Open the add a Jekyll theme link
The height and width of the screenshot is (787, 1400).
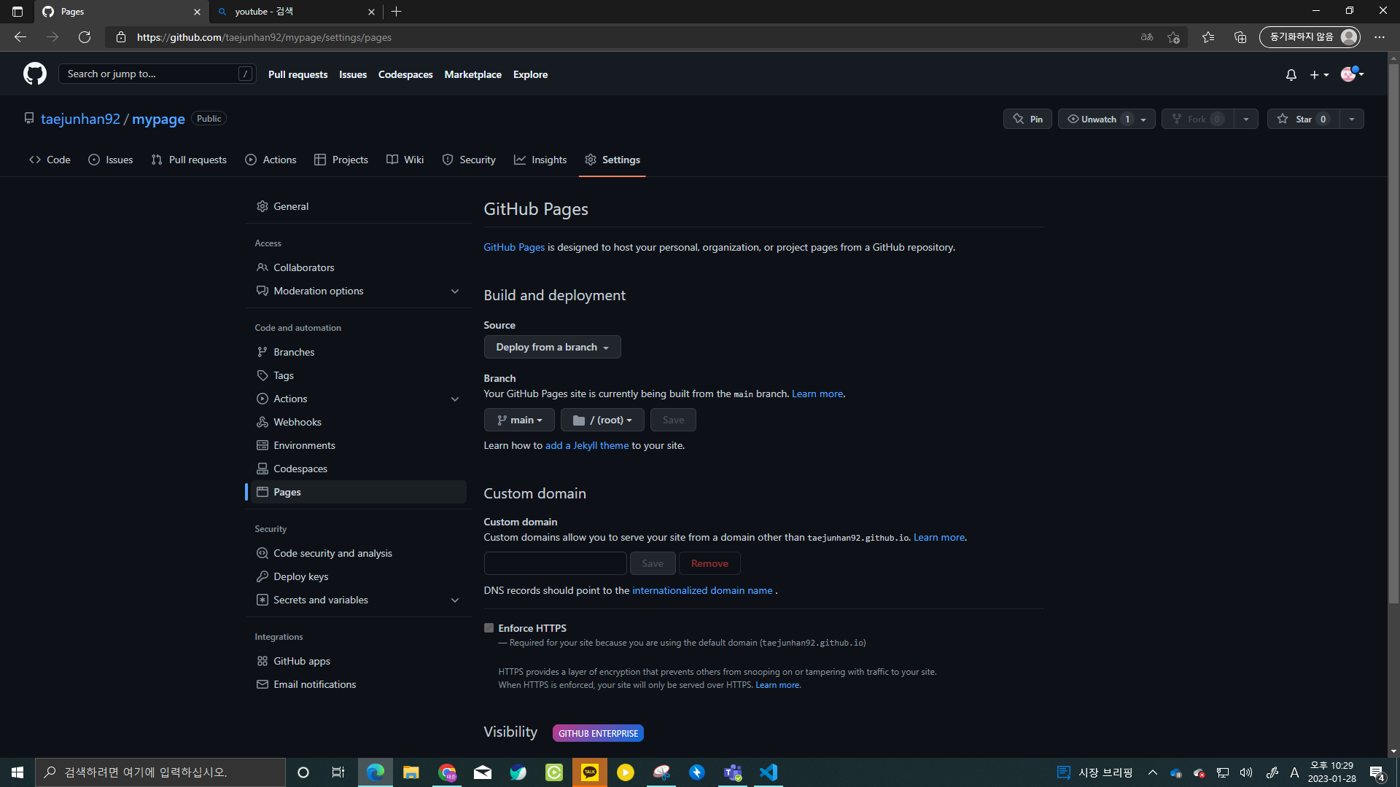[587, 445]
